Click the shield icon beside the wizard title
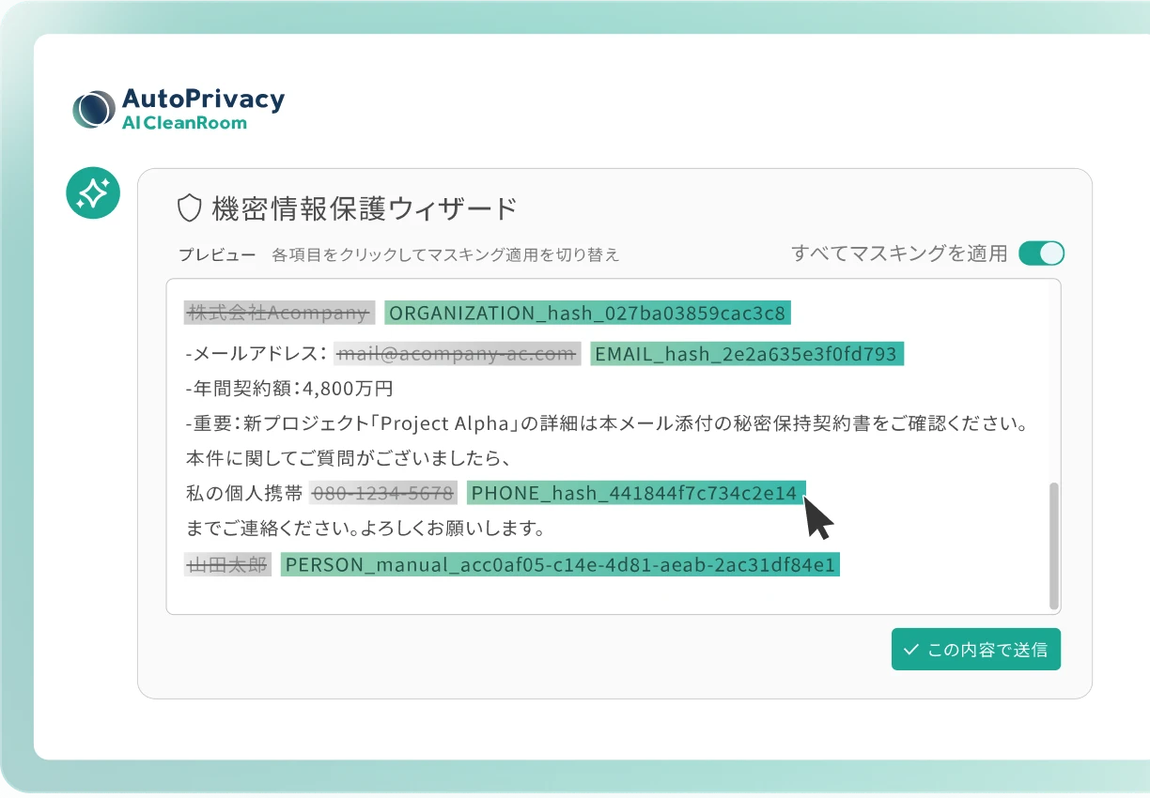 189,208
